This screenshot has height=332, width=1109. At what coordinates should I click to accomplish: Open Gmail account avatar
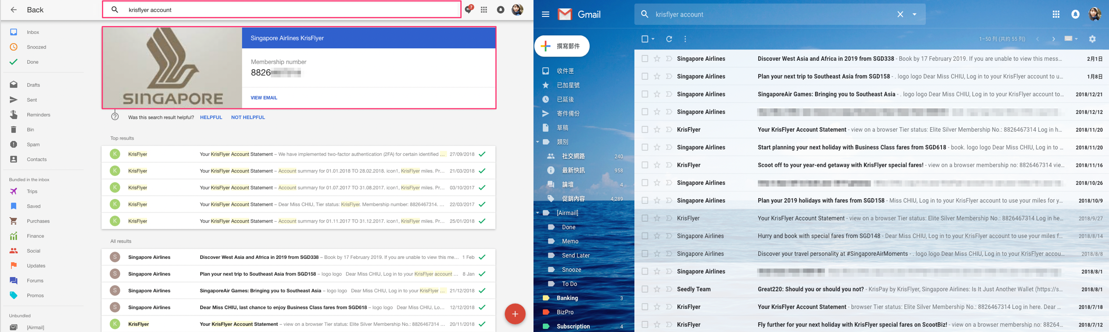1095,14
